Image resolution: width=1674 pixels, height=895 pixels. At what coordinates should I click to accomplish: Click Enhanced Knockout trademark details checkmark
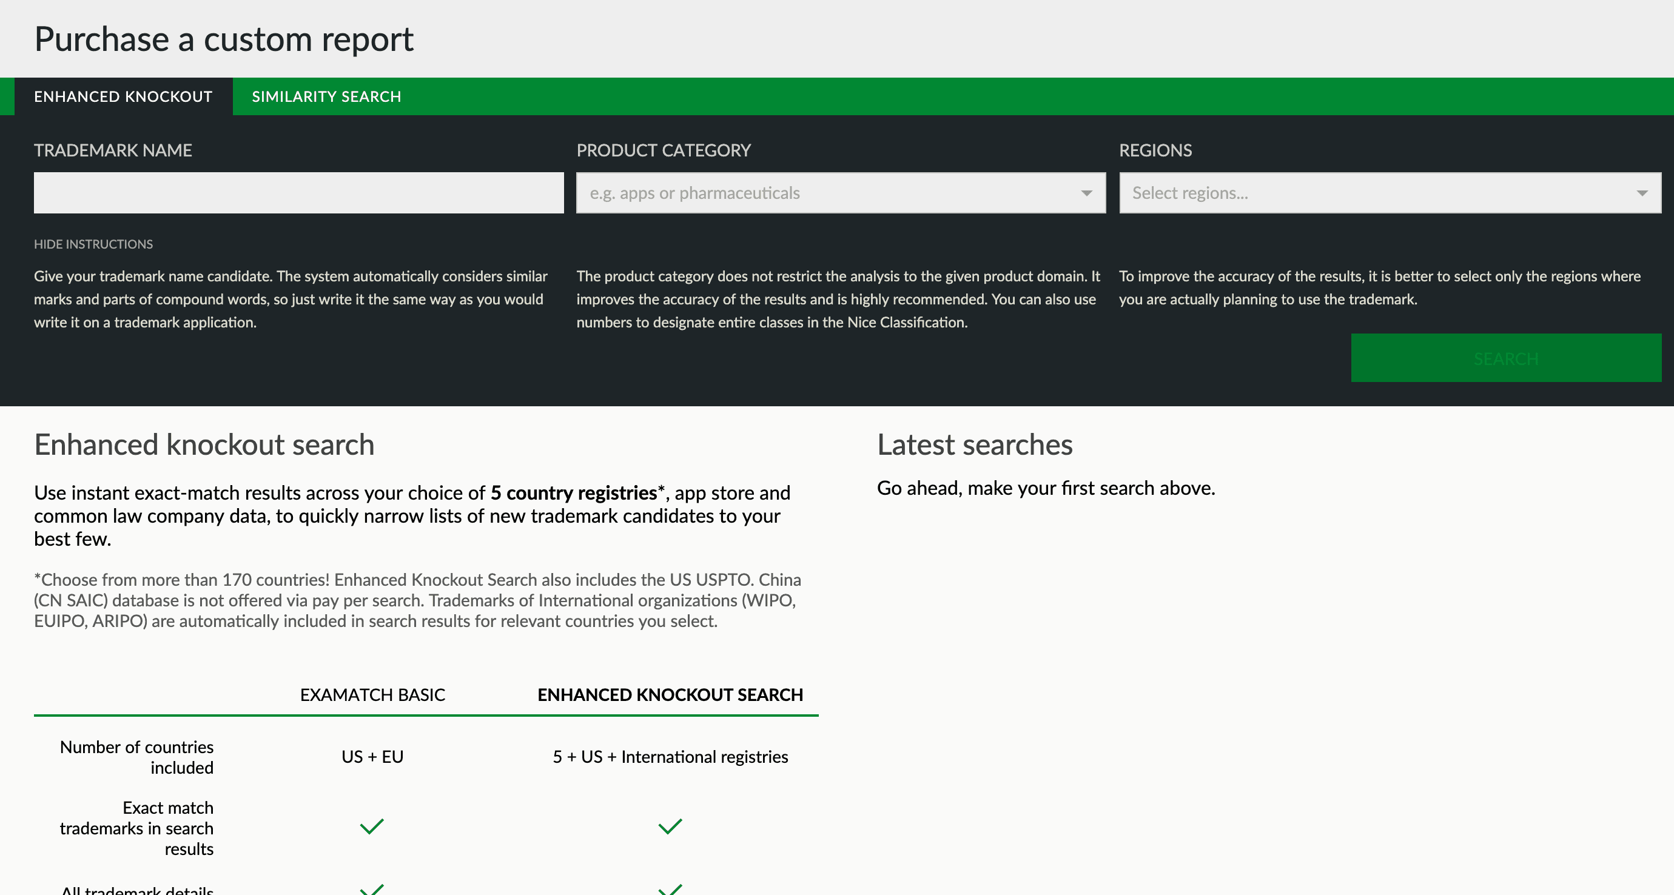[x=670, y=889]
